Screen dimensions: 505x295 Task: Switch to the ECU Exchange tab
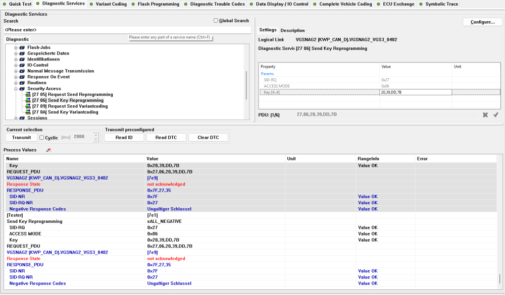(396, 4)
